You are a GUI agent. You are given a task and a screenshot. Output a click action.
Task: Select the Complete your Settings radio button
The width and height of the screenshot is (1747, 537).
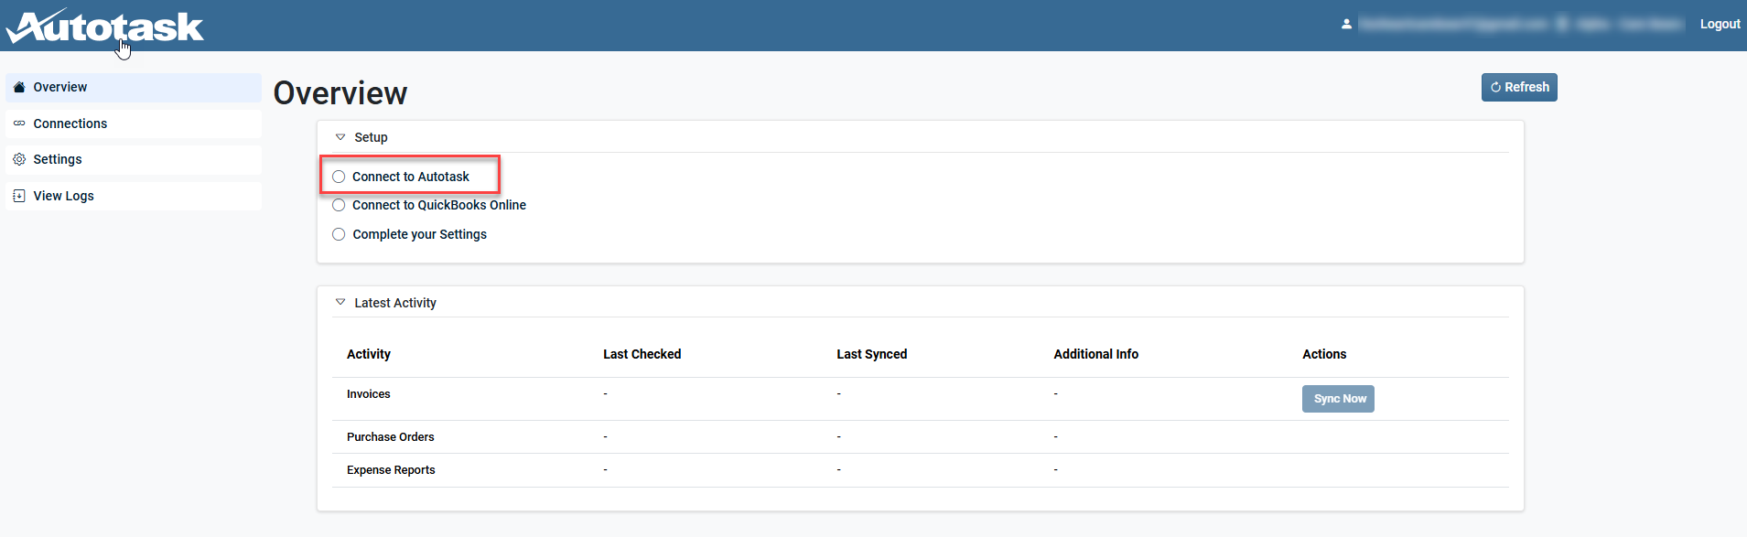pyautogui.click(x=339, y=234)
